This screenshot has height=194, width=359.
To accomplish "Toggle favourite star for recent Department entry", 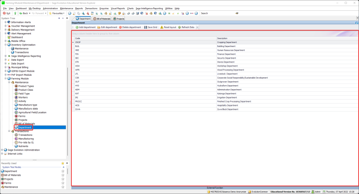I will (63, 171).
